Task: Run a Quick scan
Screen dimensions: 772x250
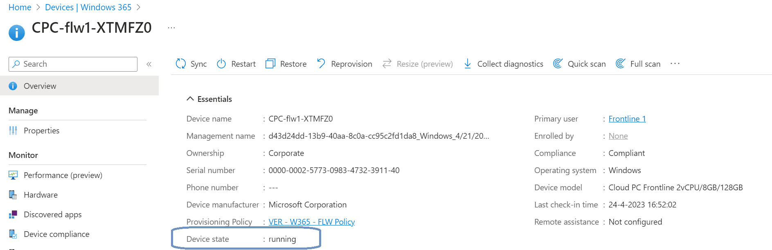Action: [579, 64]
